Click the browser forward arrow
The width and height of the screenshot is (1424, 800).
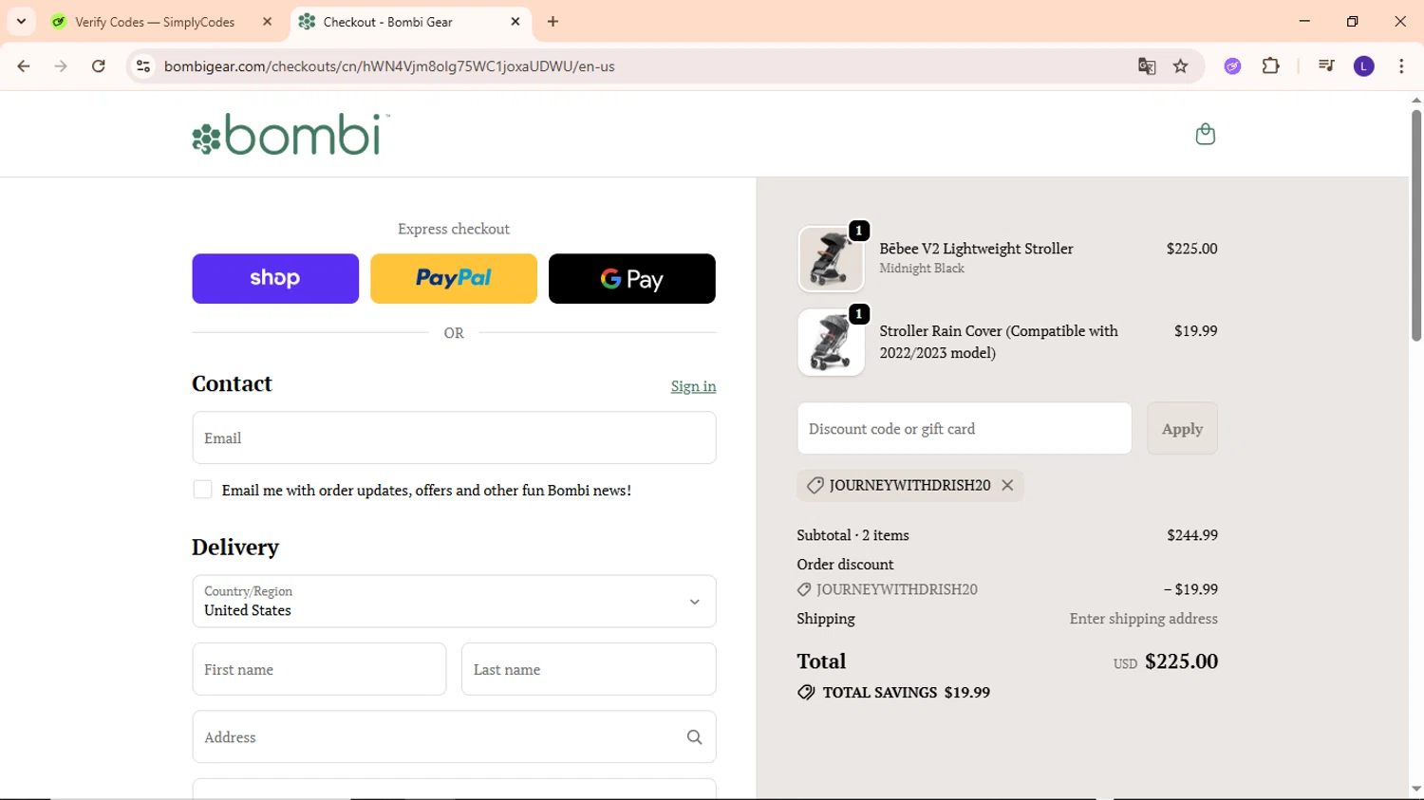[x=61, y=66]
